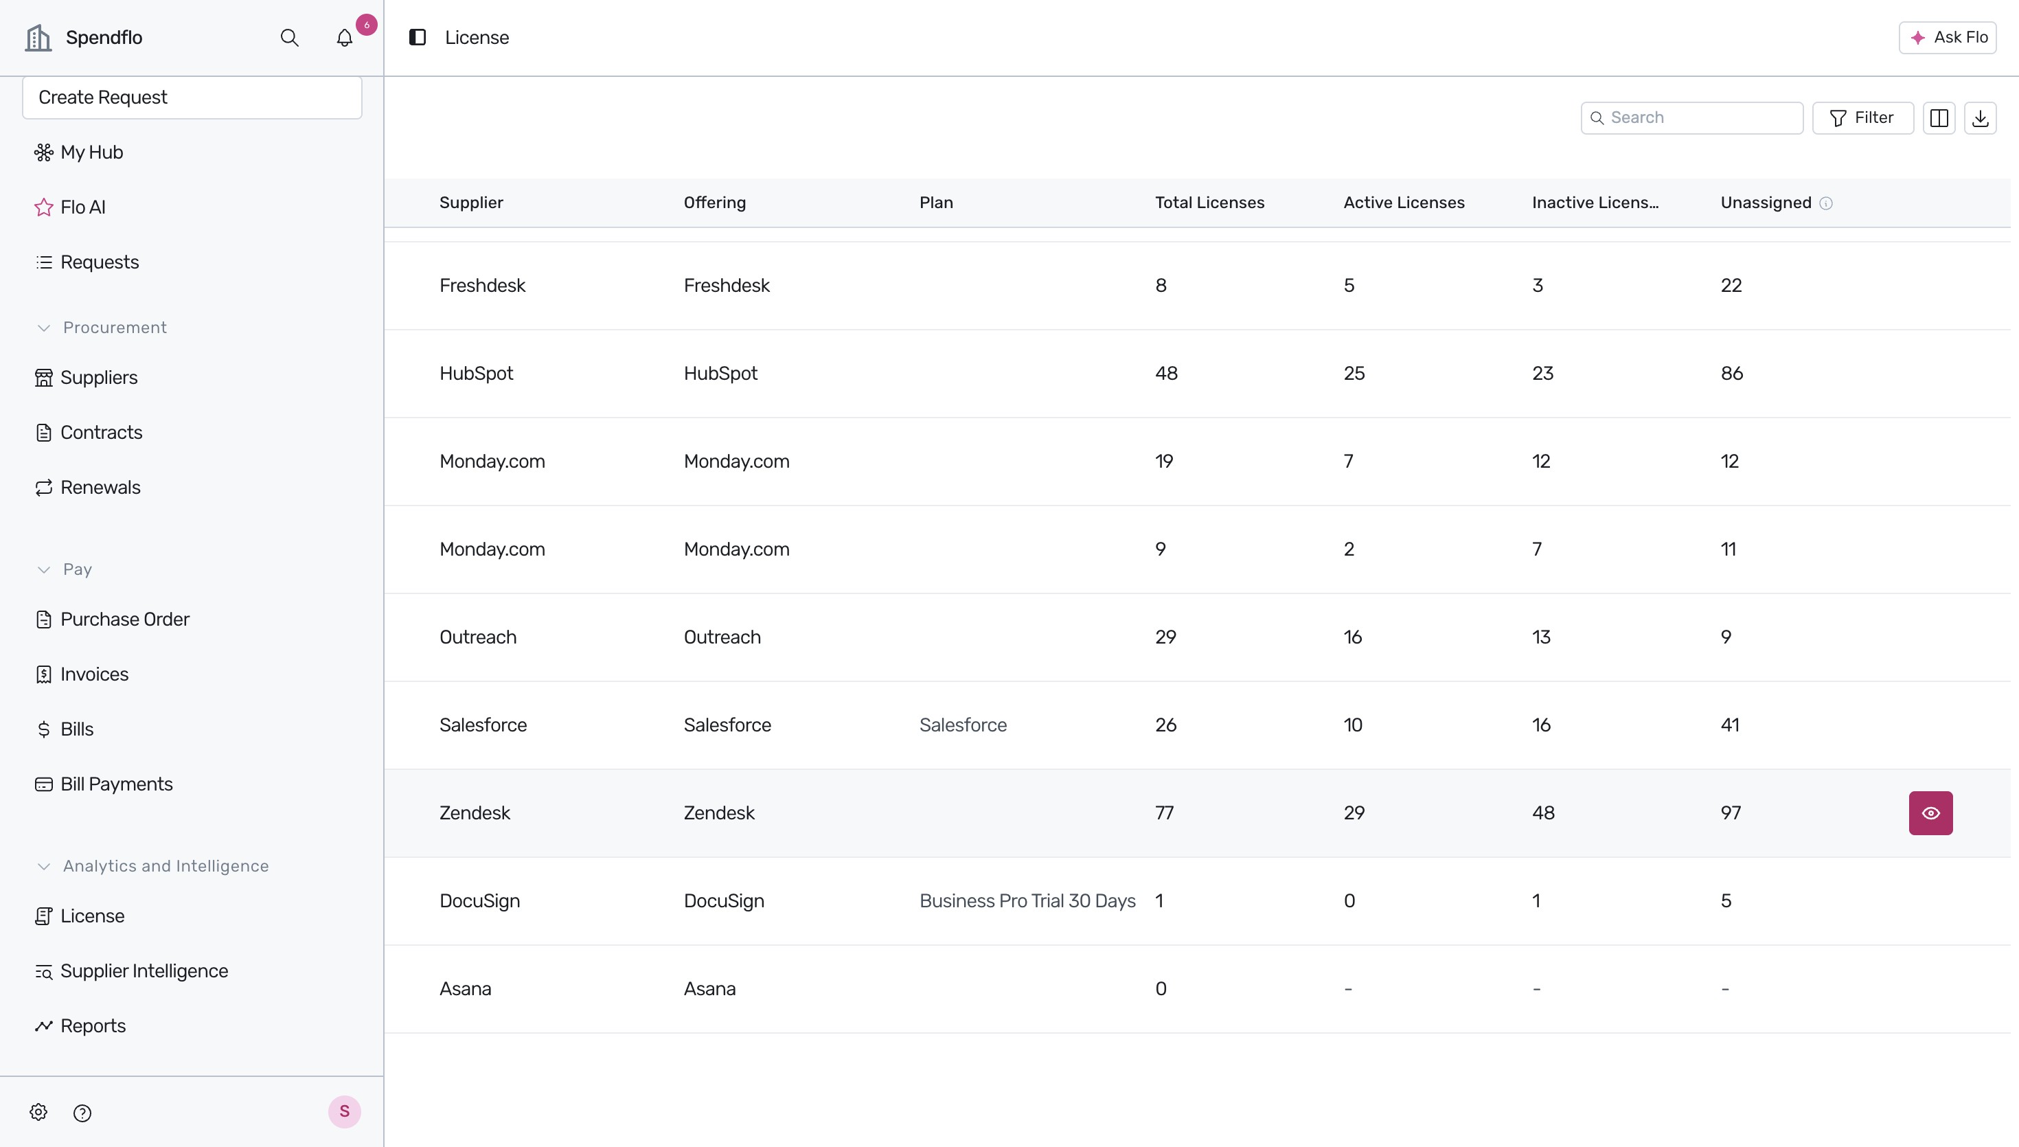Click the Renewals loop arrows icon
Screen dimensions: 2019x1147
(x=44, y=488)
